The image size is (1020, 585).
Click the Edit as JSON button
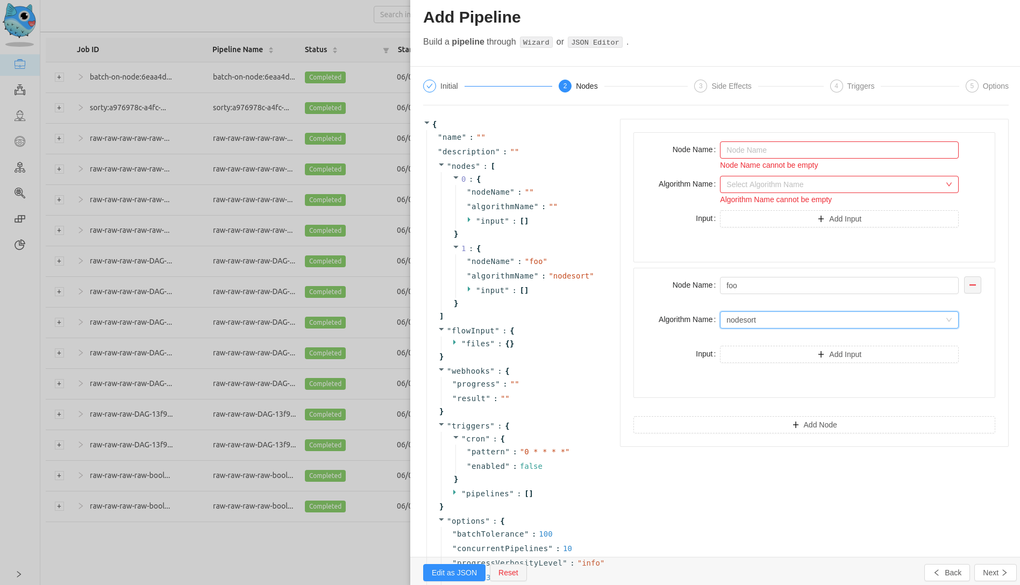pyautogui.click(x=454, y=573)
